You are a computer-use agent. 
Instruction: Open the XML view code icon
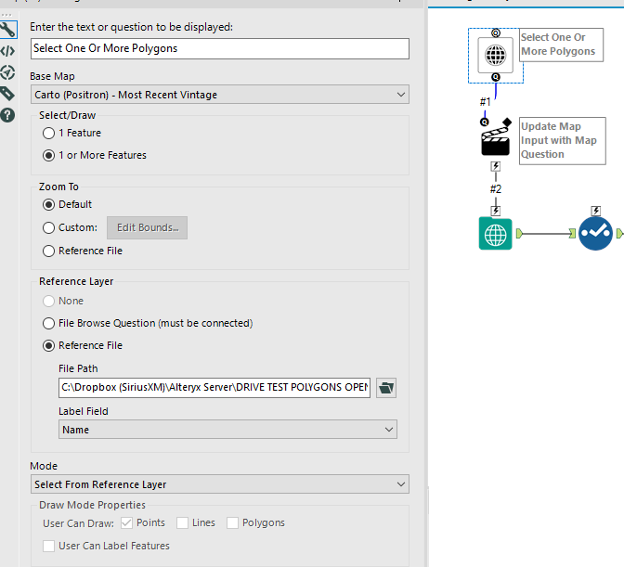(x=7, y=51)
